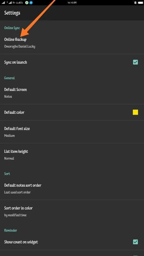Tap the Default color row label

(x=14, y=112)
